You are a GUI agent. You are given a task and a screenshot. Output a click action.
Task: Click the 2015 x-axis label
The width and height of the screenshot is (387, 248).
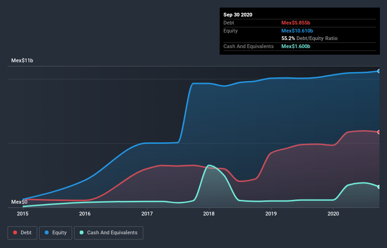click(23, 214)
